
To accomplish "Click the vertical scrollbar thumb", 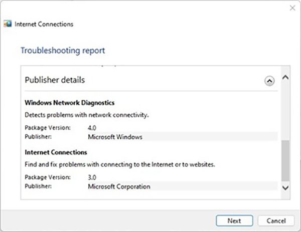I will (x=285, y=160).
